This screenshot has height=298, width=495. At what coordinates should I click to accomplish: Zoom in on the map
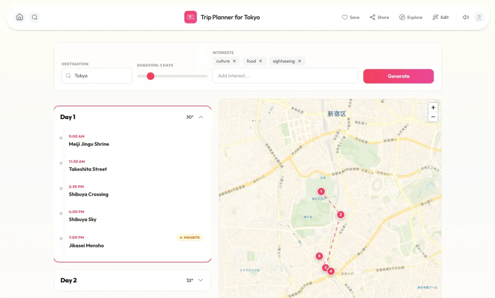click(x=433, y=108)
